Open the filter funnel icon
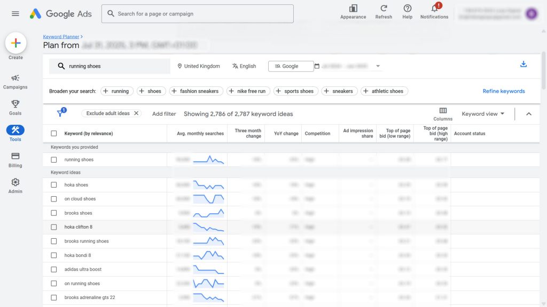Image resolution: width=547 pixels, height=307 pixels. [60, 113]
